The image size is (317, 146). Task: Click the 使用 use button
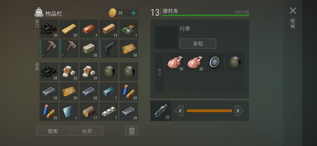coord(53,131)
